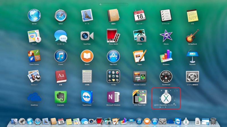Open Numbers in the Launchpad grid

166,56
